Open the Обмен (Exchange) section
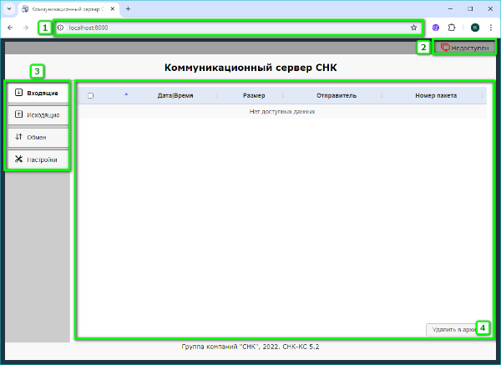 coord(37,137)
